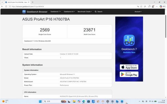Image resolution: width=167 pixels, height=104 pixels.
Task: Click the Geekbench 7 ad app icon
Action: pos(129,40)
